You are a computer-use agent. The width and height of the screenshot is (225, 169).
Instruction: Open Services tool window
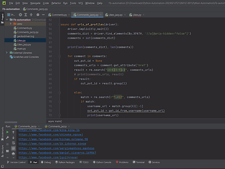(x=154, y=162)
